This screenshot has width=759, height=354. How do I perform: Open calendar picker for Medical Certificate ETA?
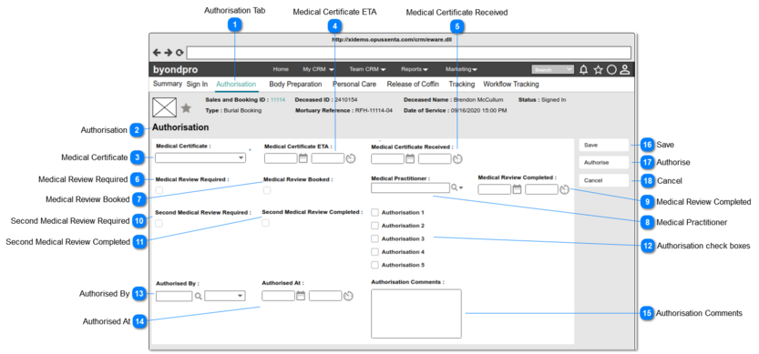point(303,158)
